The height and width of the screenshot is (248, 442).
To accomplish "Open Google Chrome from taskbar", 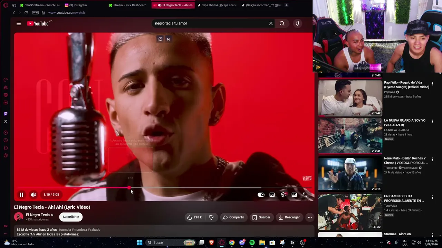I will (232, 242).
